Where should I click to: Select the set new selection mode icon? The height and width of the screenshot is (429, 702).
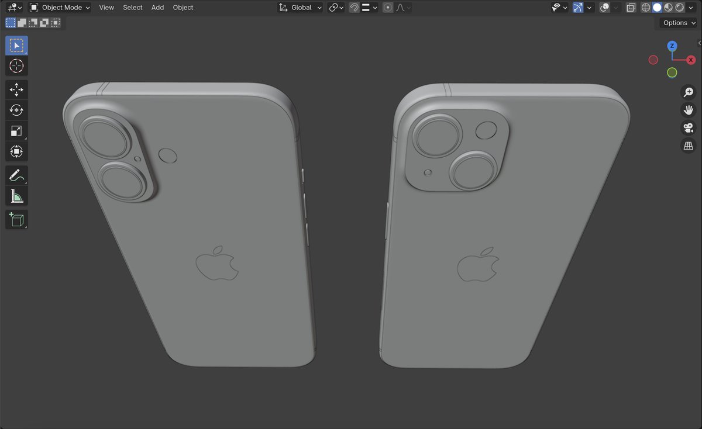tap(11, 23)
